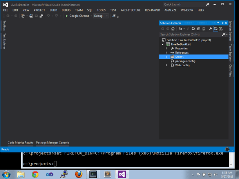The height and width of the screenshot is (179, 239).
Task: Pin the Solution Explorer with auto-hide pushpin
Action: pyautogui.click(x=222, y=23)
